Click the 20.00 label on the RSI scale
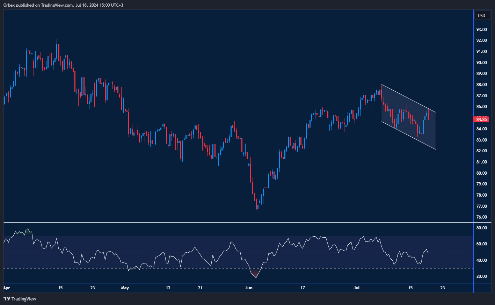This screenshot has height=305, width=495. coord(481,276)
